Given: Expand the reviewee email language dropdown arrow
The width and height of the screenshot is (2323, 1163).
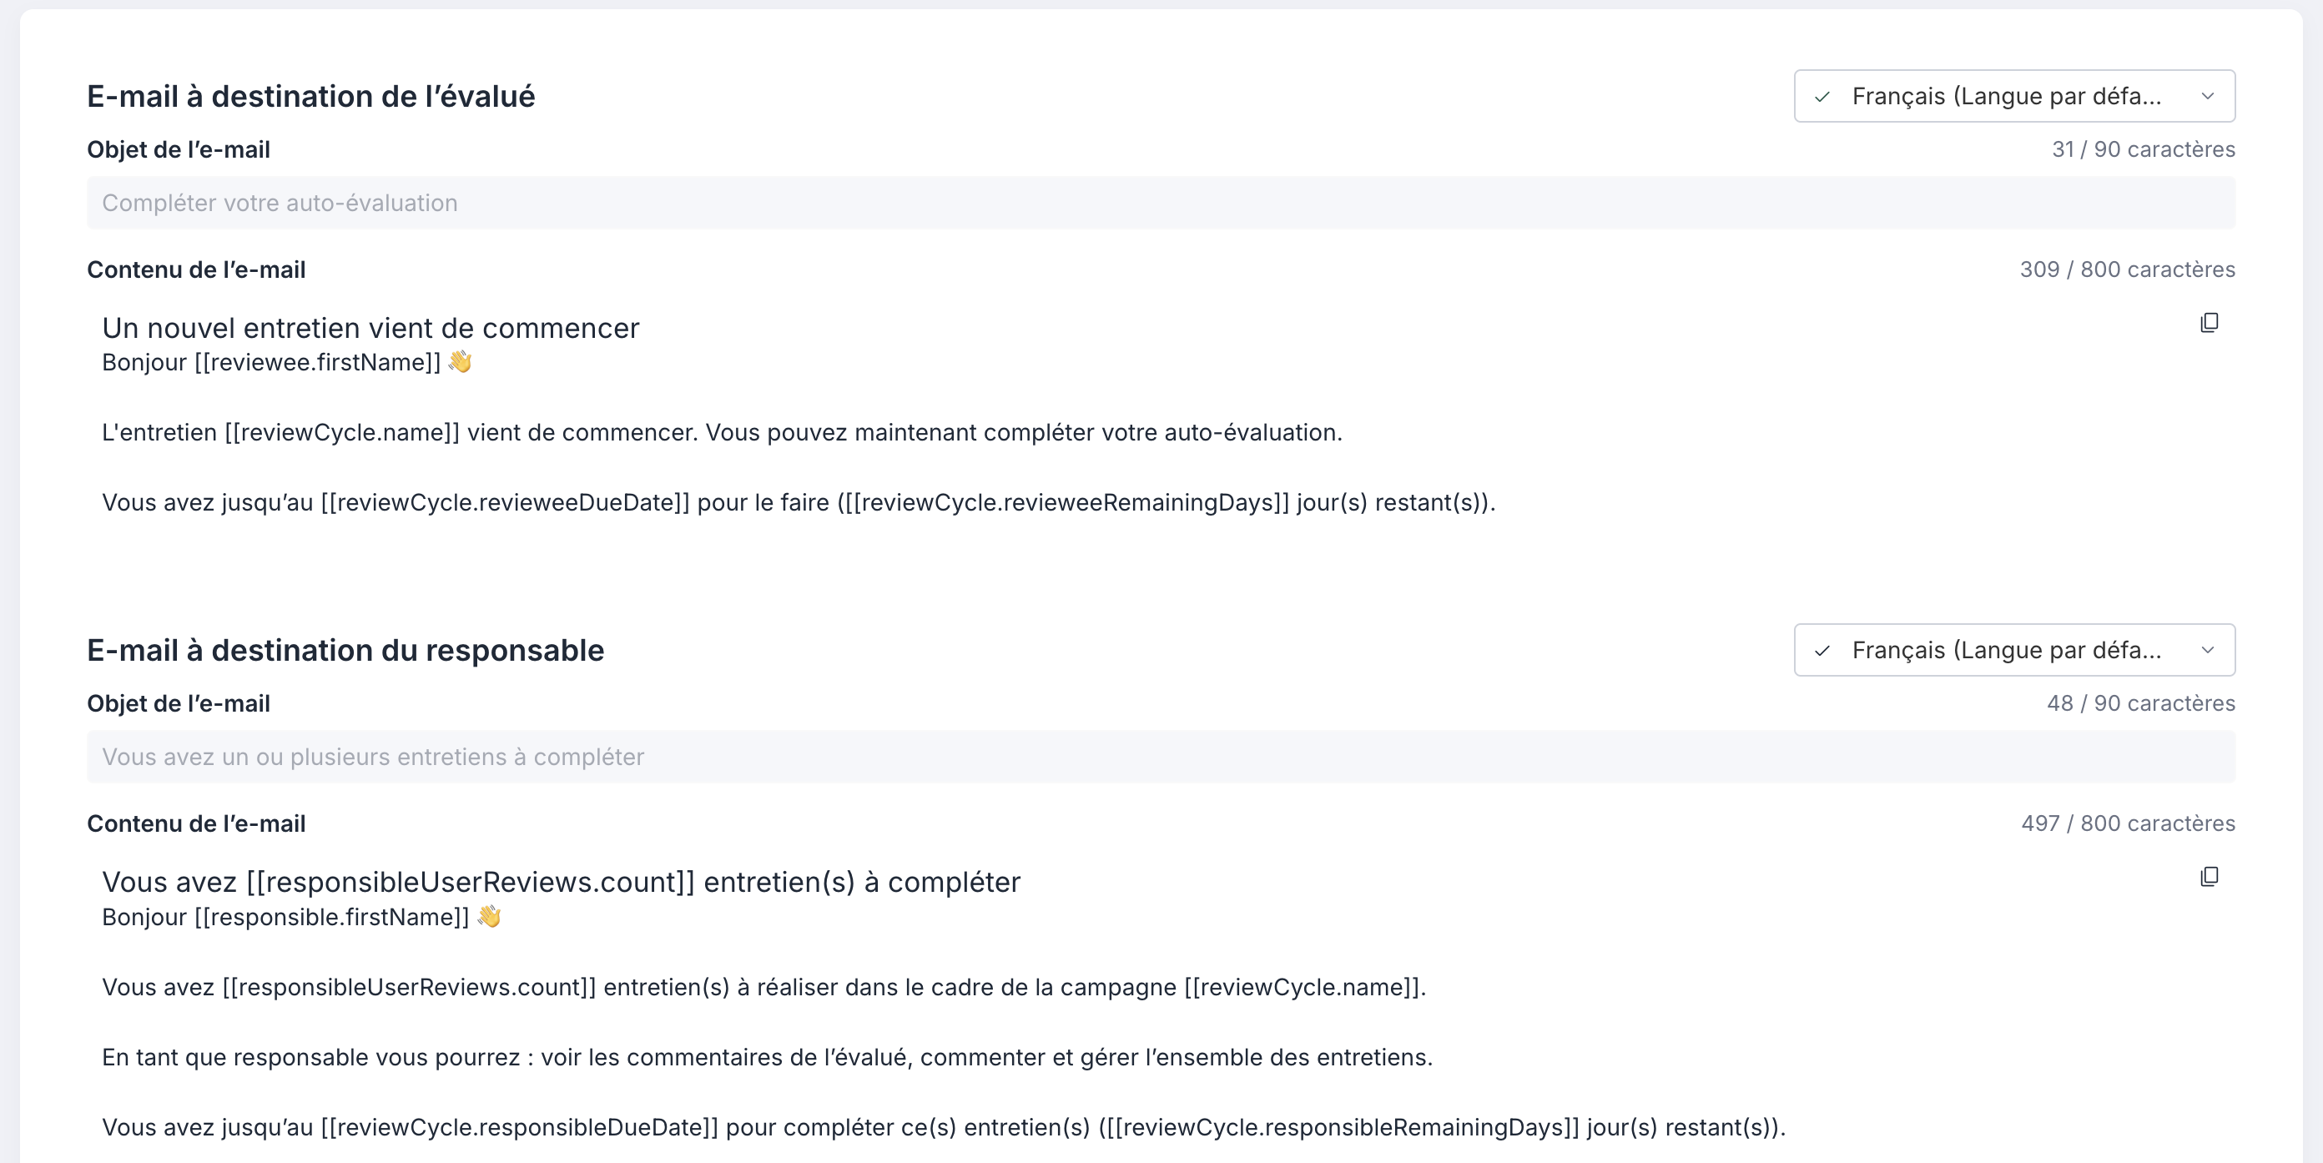Looking at the screenshot, I should pyautogui.click(x=2207, y=97).
